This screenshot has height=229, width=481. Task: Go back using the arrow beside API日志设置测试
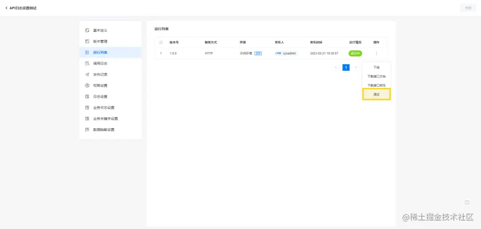[6, 8]
